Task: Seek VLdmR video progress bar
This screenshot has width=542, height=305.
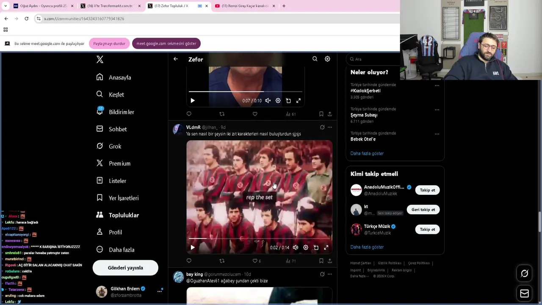Action: [x=259, y=238]
